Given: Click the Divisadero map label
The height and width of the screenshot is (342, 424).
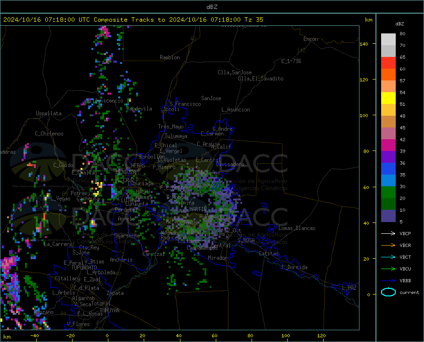Looking at the screenshot, I should point(230,164).
